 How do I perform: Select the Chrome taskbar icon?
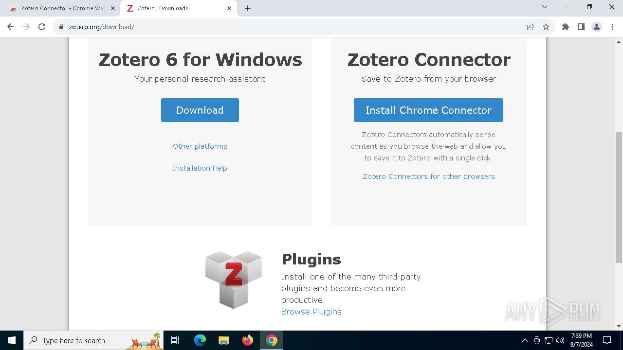272,340
